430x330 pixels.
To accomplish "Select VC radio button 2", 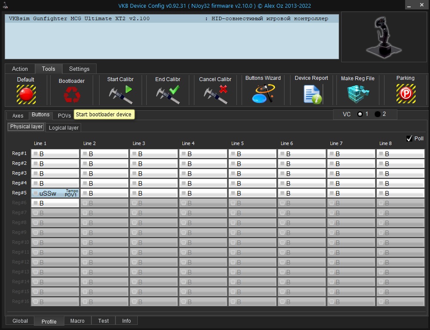I will [x=377, y=114].
